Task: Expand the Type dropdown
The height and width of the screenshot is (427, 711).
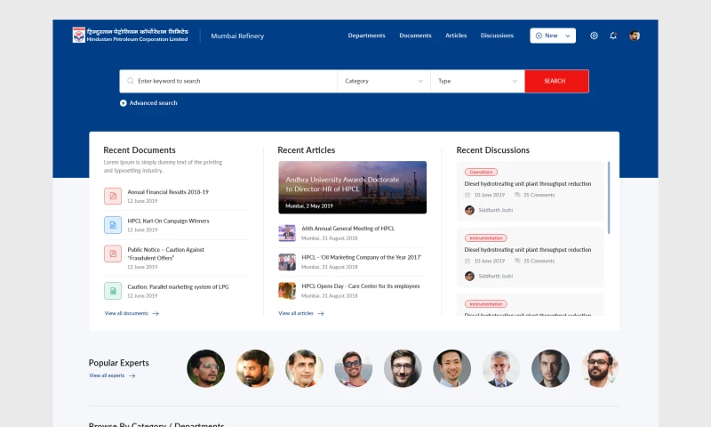Action: click(477, 81)
